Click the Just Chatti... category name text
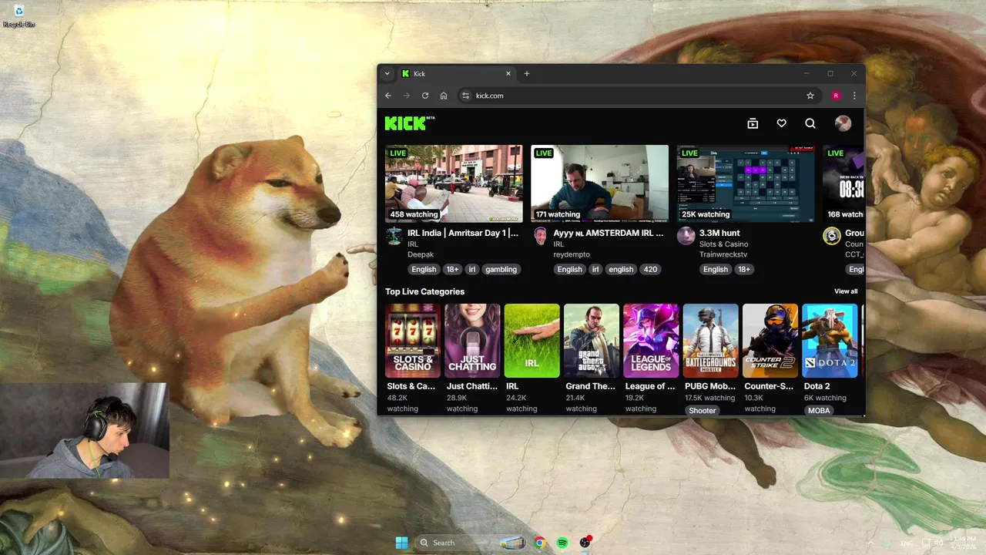Image resolution: width=986 pixels, height=555 pixels. coord(472,386)
